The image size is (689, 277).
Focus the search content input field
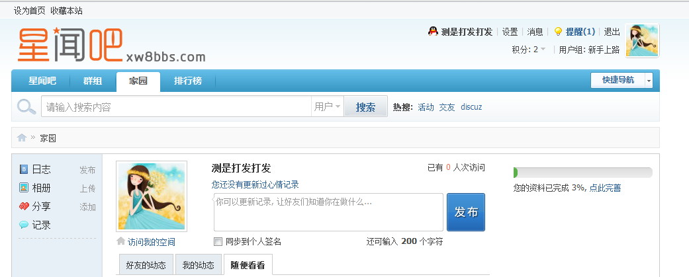(x=176, y=106)
